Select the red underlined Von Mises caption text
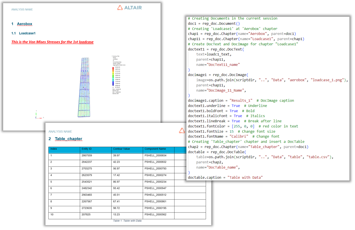Screen dimensions: 355x230 coord(52,42)
